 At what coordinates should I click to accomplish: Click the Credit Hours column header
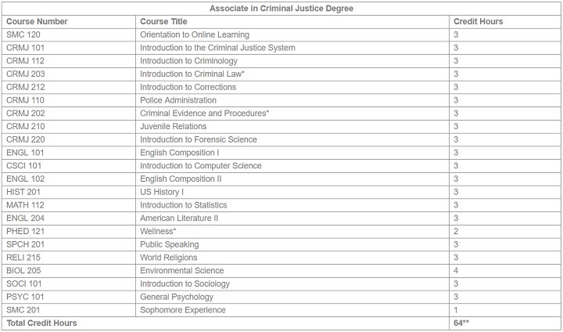478,22
